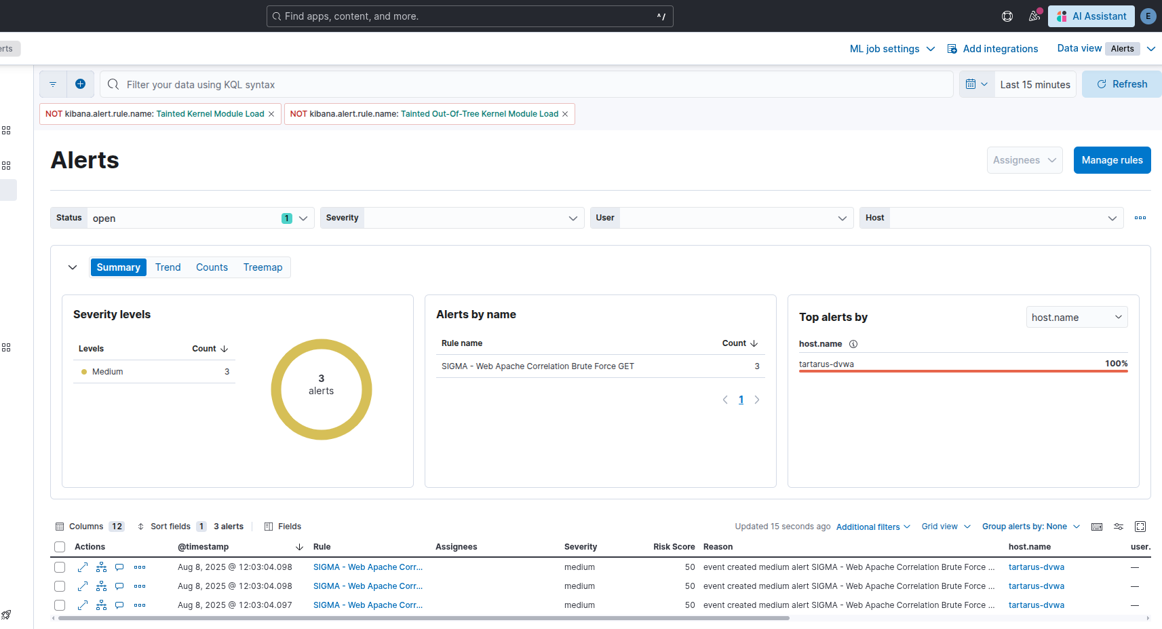Open the tartarus-dvwa host link in first row
1162x629 pixels.
[x=1036, y=567]
